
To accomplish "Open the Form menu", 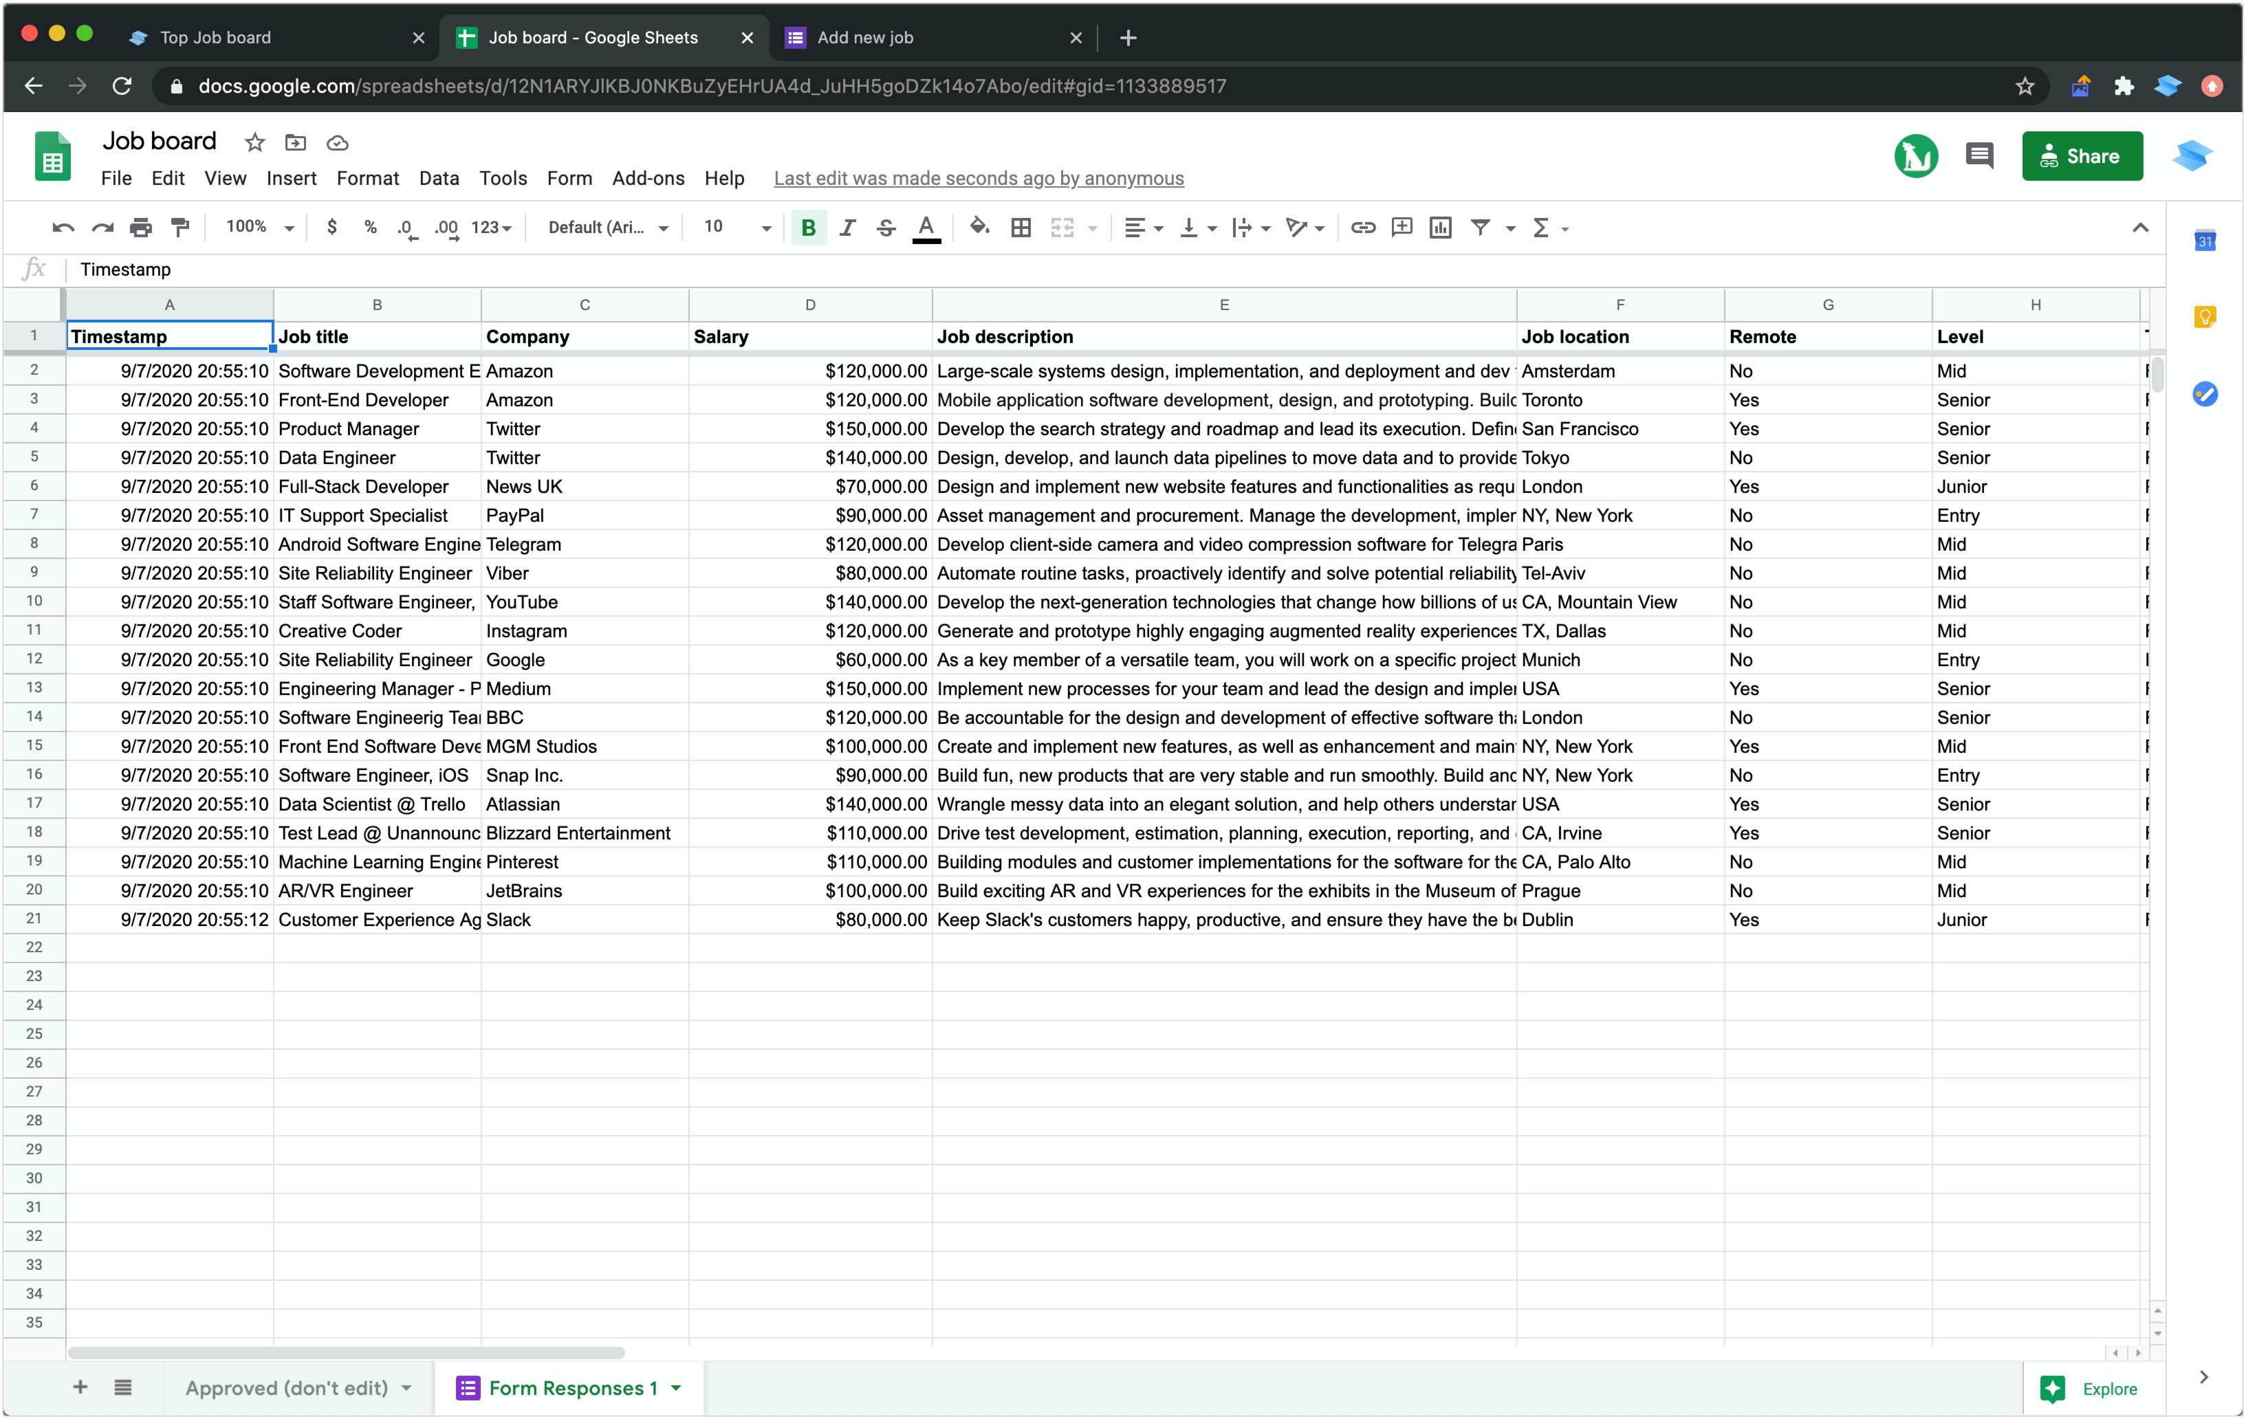I will coord(569,178).
